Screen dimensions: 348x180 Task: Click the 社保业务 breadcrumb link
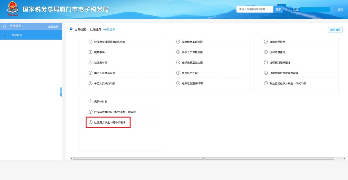point(96,30)
